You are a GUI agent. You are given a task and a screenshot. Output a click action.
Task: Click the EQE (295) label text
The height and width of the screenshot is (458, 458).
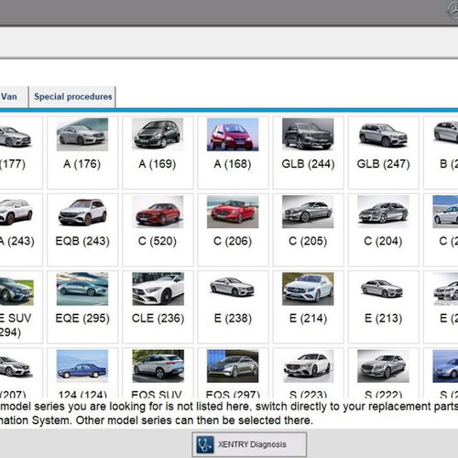click(x=82, y=319)
